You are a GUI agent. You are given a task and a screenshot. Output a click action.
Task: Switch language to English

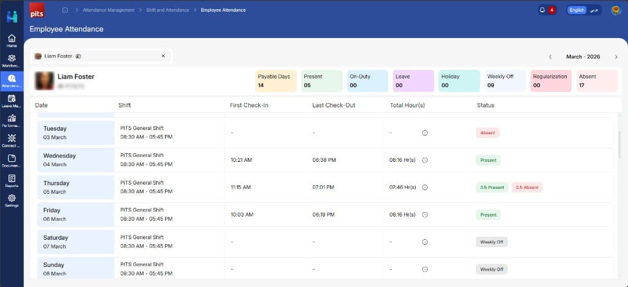pyautogui.click(x=576, y=10)
